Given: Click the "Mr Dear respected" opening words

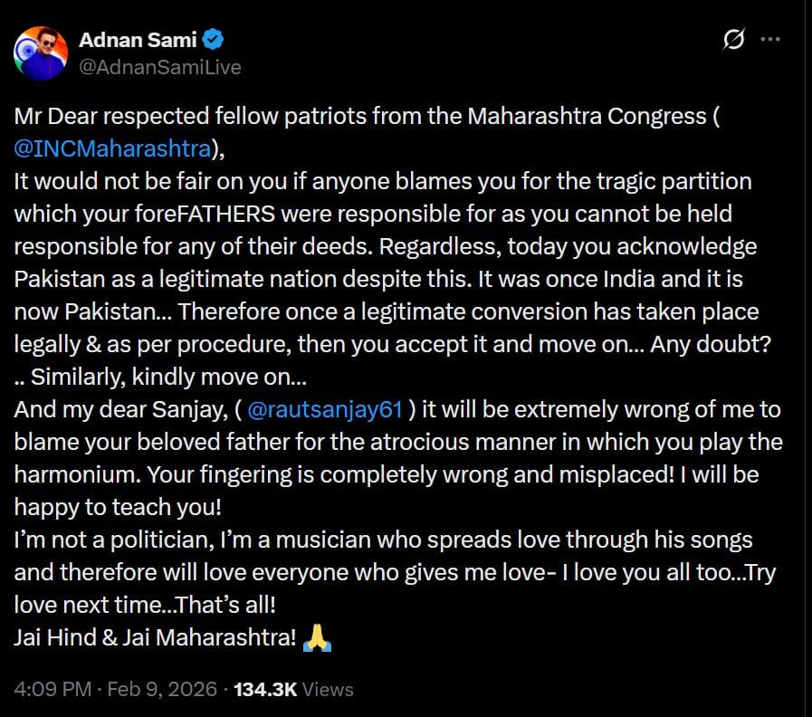Looking at the screenshot, I should tap(87, 116).
